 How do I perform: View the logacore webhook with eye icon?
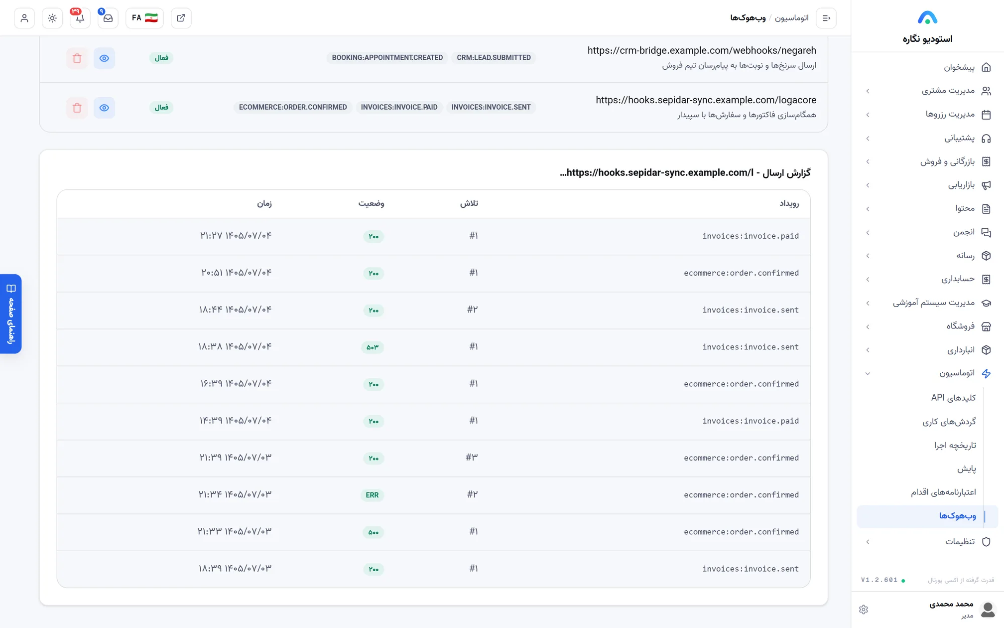point(104,108)
